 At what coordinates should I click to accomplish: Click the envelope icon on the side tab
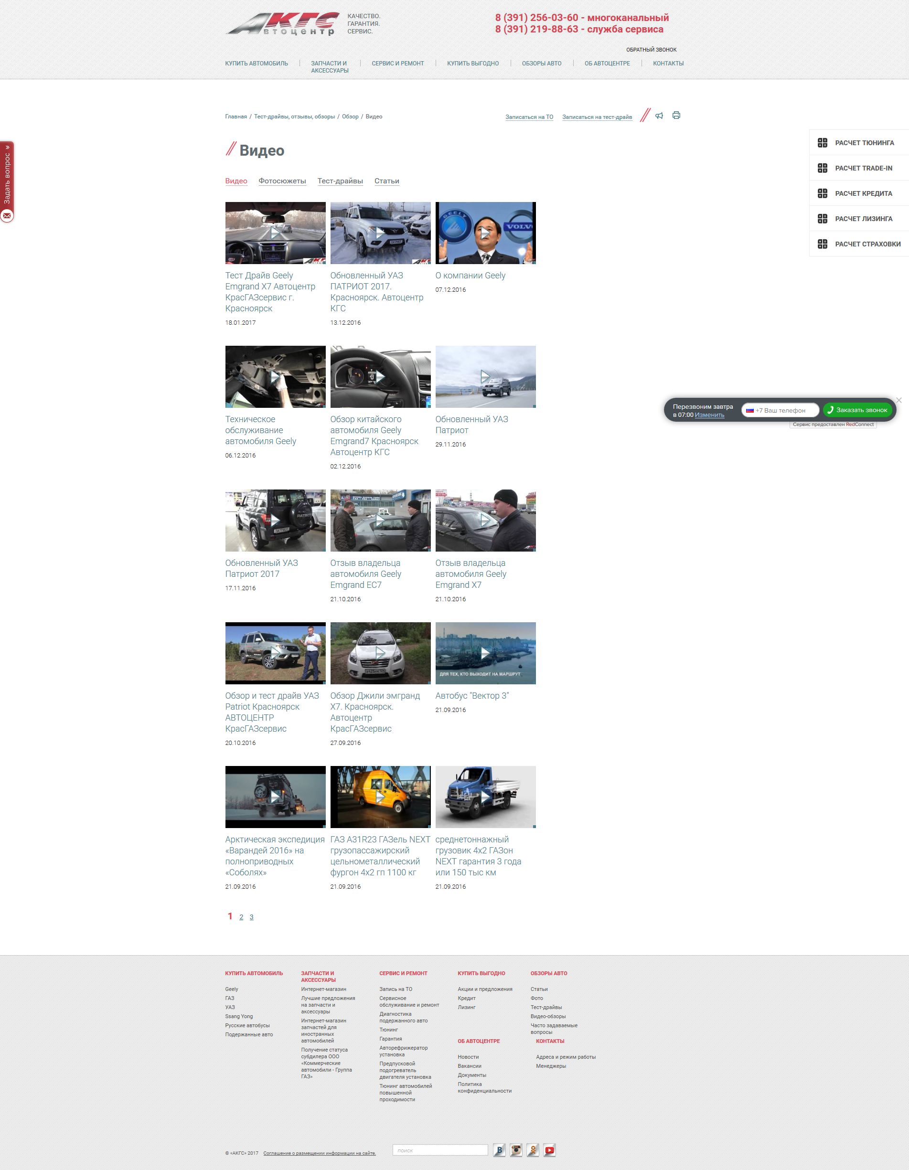[6, 215]
